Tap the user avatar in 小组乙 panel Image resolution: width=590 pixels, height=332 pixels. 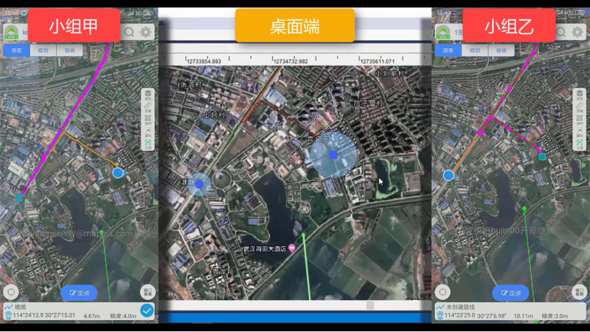(443, 33)
